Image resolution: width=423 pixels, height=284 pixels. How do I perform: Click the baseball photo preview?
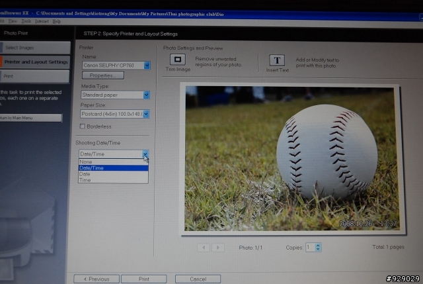click(292, 158)
